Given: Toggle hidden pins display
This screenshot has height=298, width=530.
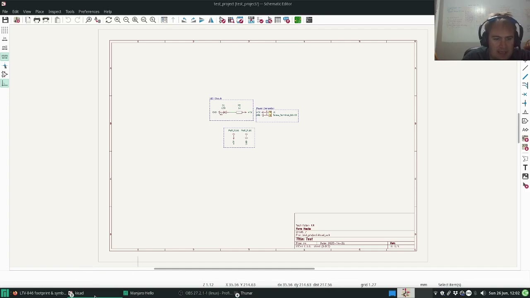Looking at the screenshot, I should coord(5,74).
